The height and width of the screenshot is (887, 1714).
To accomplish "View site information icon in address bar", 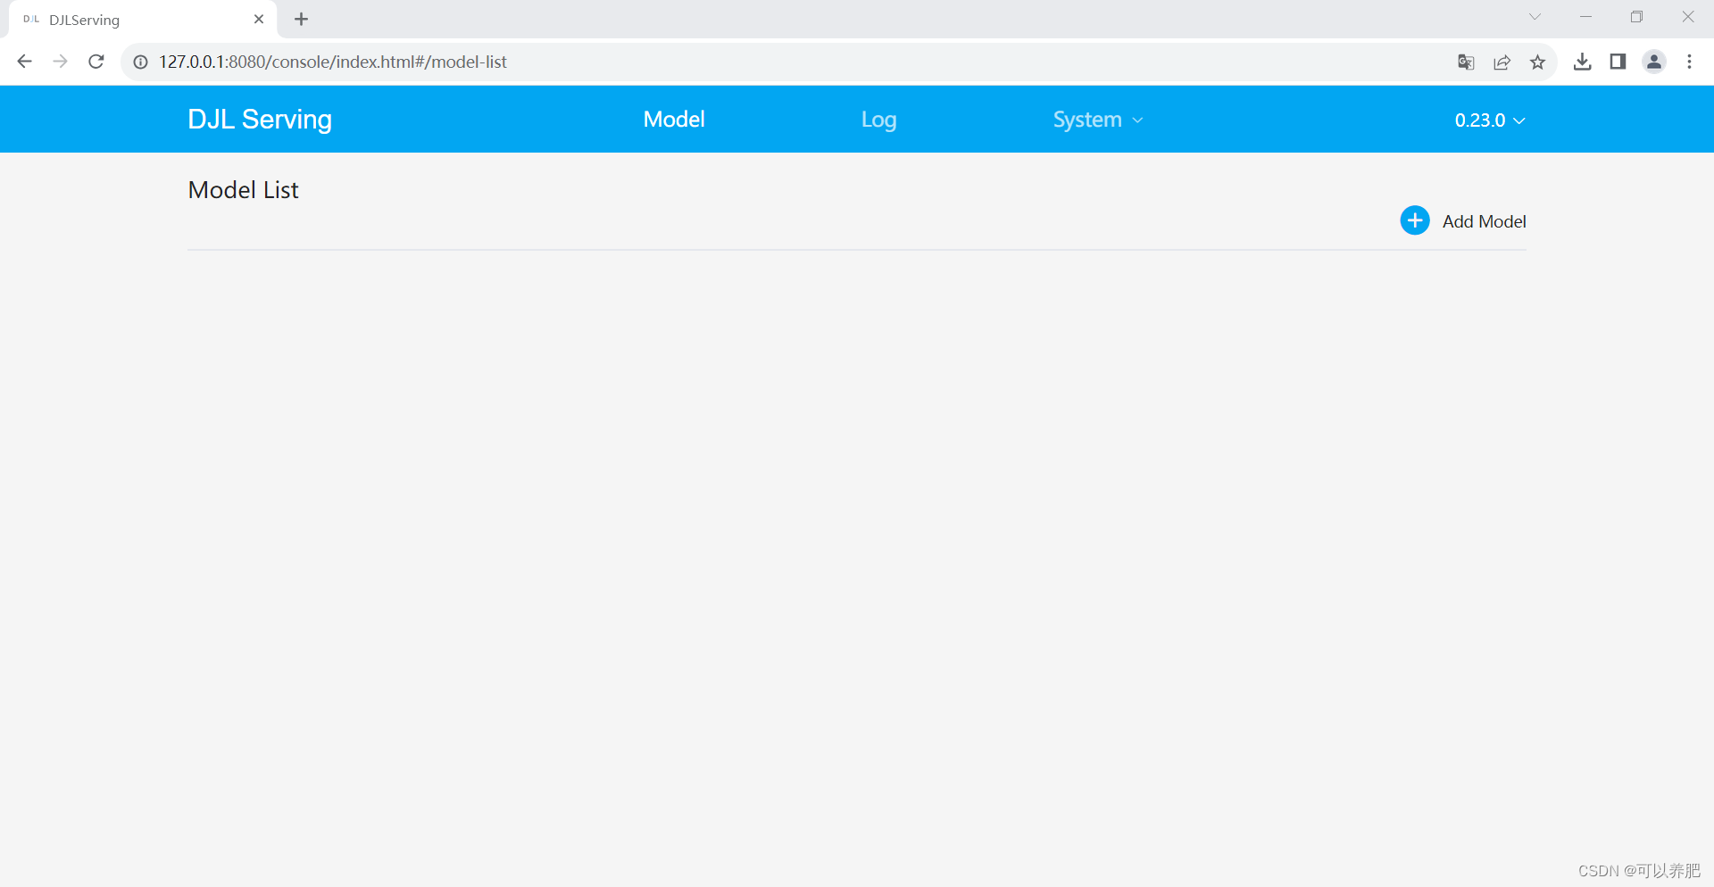I will (x=140, y=62).
